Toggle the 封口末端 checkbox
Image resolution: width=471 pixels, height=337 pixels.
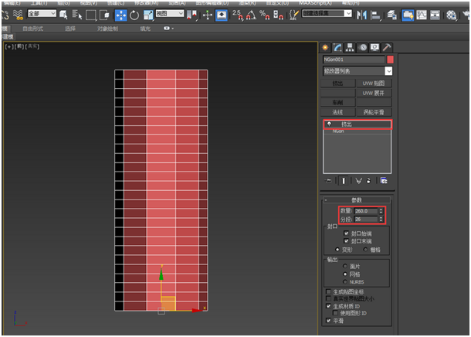tap(347, 241)
